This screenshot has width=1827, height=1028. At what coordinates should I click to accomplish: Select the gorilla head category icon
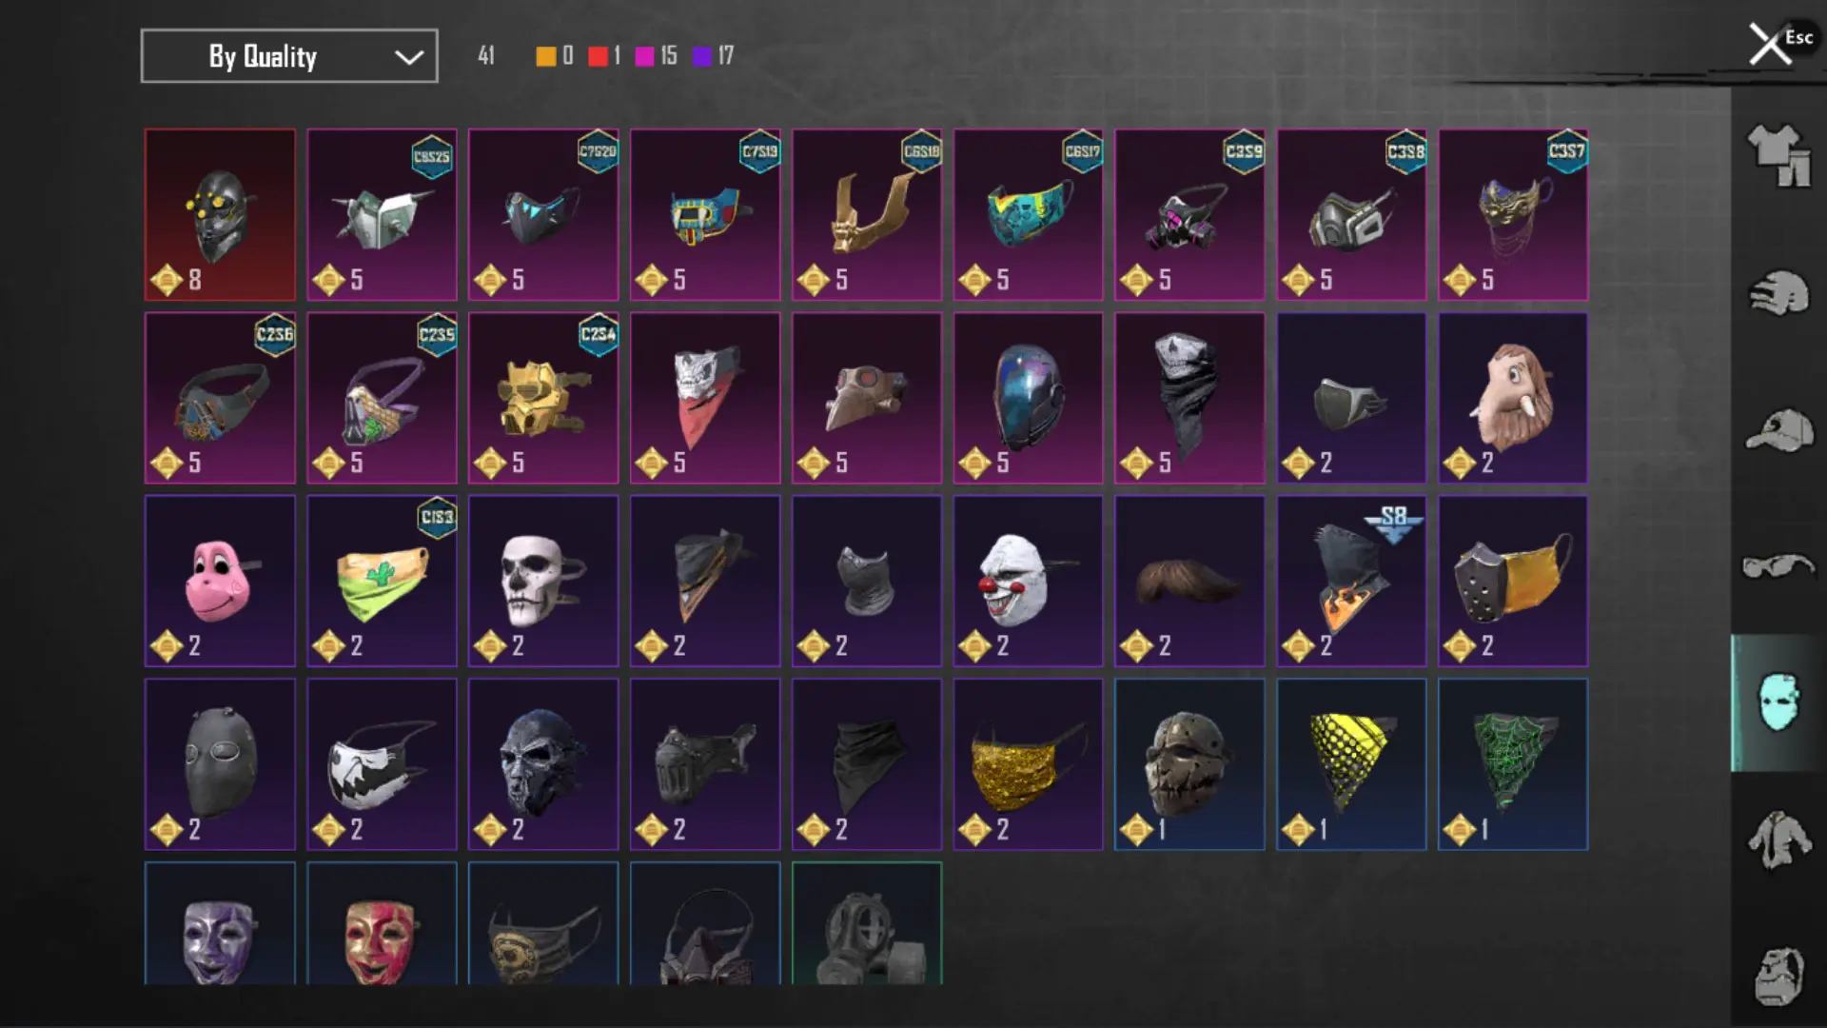(1778, 977)
